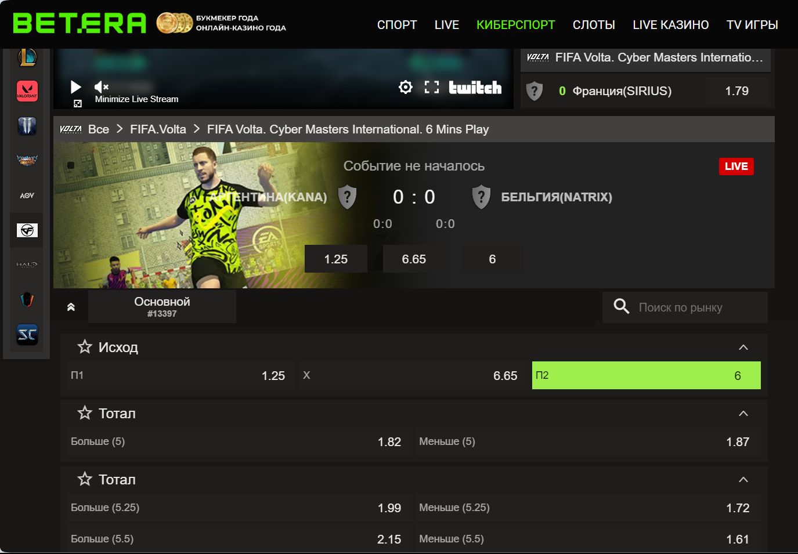Image resolution: width=798 pixels, height=554 pixels.
Task: Bet Больше (5) at 1.82
Action: 240,441
